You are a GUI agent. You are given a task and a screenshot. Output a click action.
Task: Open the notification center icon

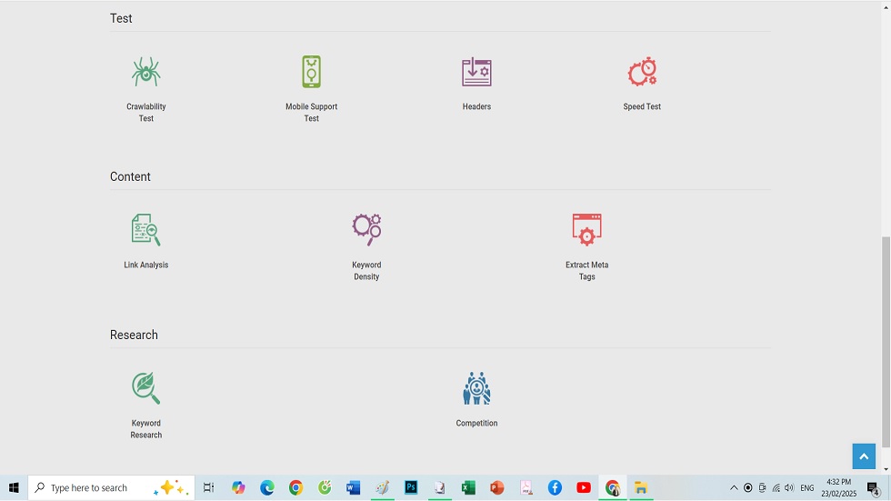coord(873,488)
